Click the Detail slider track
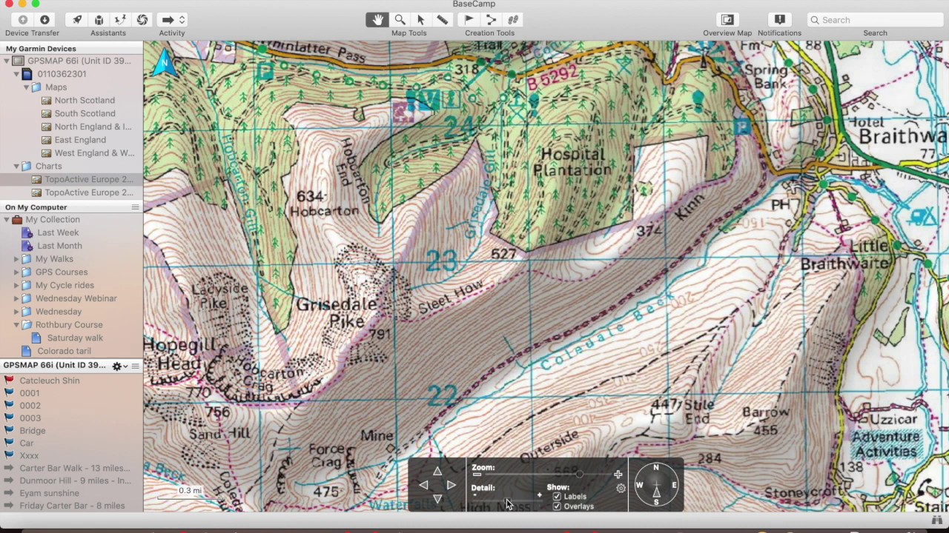 point(508,500)
